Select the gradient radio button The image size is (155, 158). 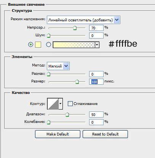[48, 45]
